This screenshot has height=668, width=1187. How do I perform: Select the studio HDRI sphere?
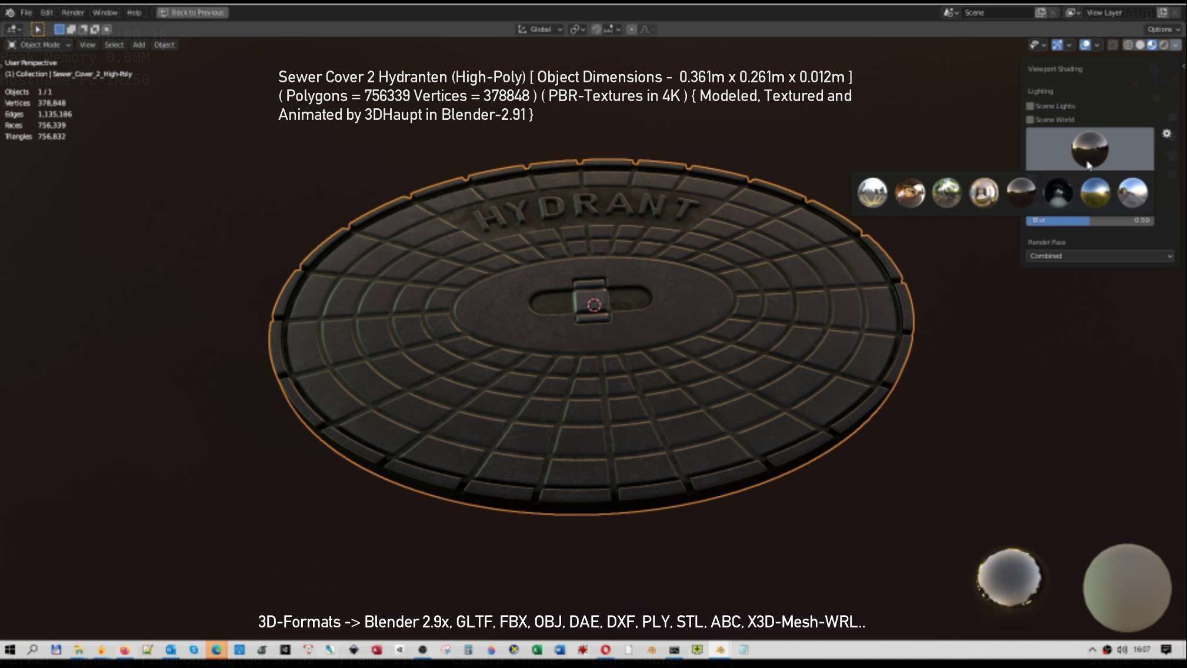[1058, 192]
